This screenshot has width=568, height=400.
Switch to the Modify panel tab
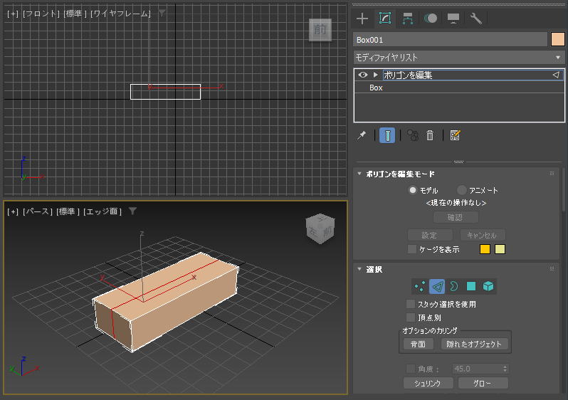384,19
